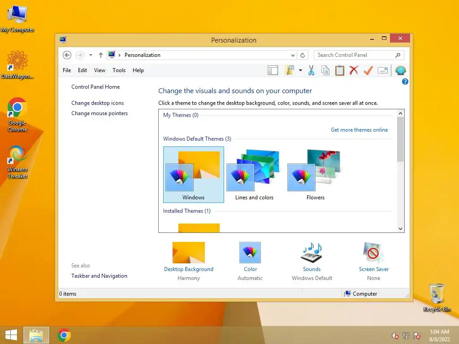
Task: Open Taskbar and Navigation link
Action: (99, 276)
